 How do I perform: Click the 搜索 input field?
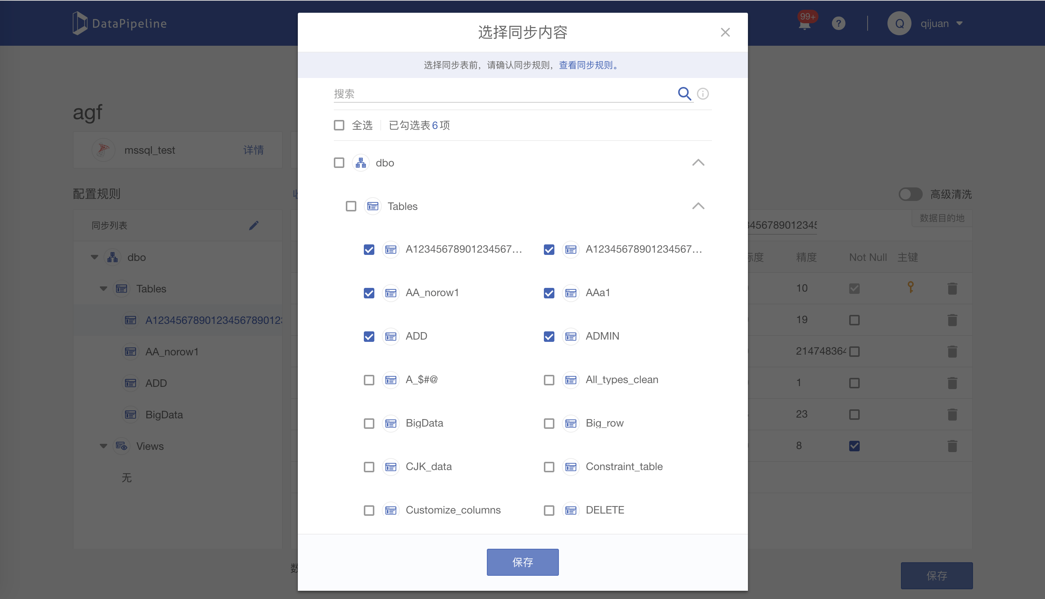502,94
